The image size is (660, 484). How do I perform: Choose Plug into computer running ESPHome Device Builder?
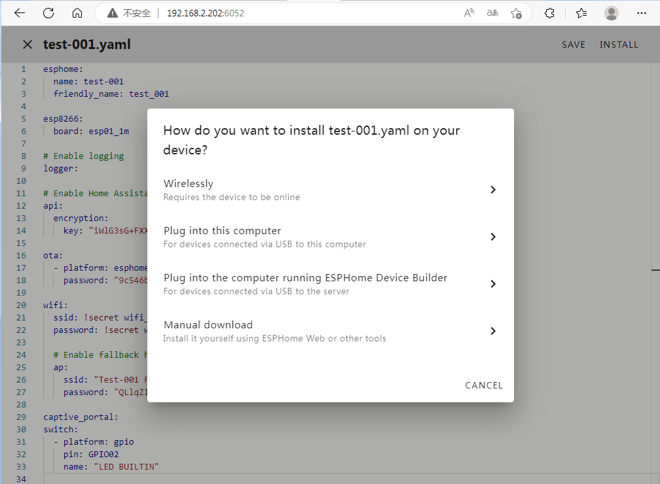(305, 284)
